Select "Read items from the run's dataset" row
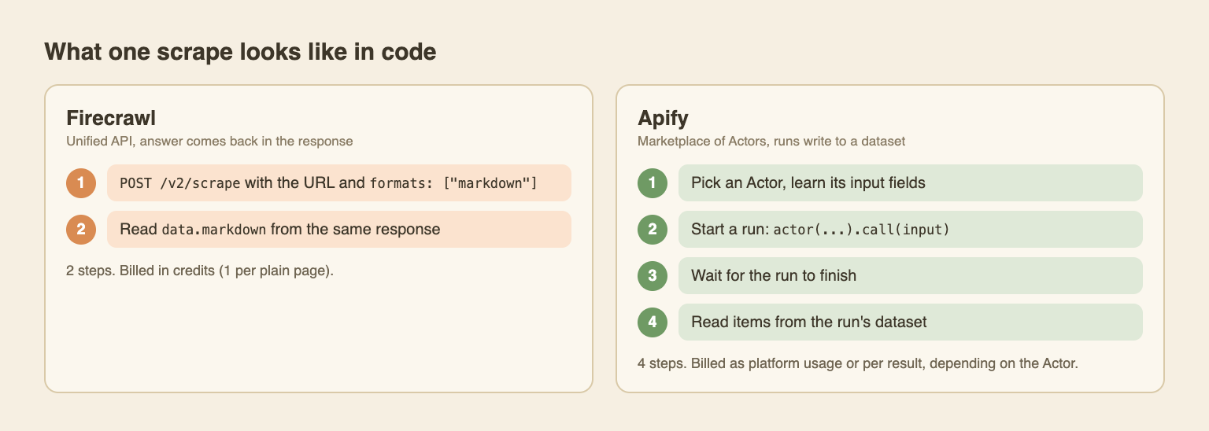 coord(911,322)
